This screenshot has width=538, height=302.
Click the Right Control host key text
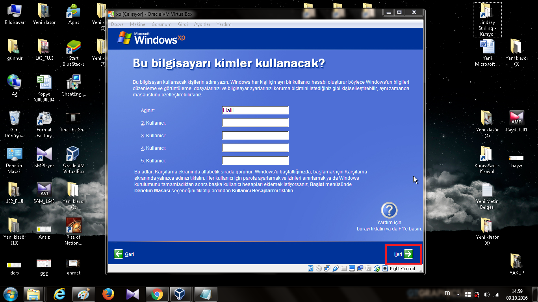(403, 269)
